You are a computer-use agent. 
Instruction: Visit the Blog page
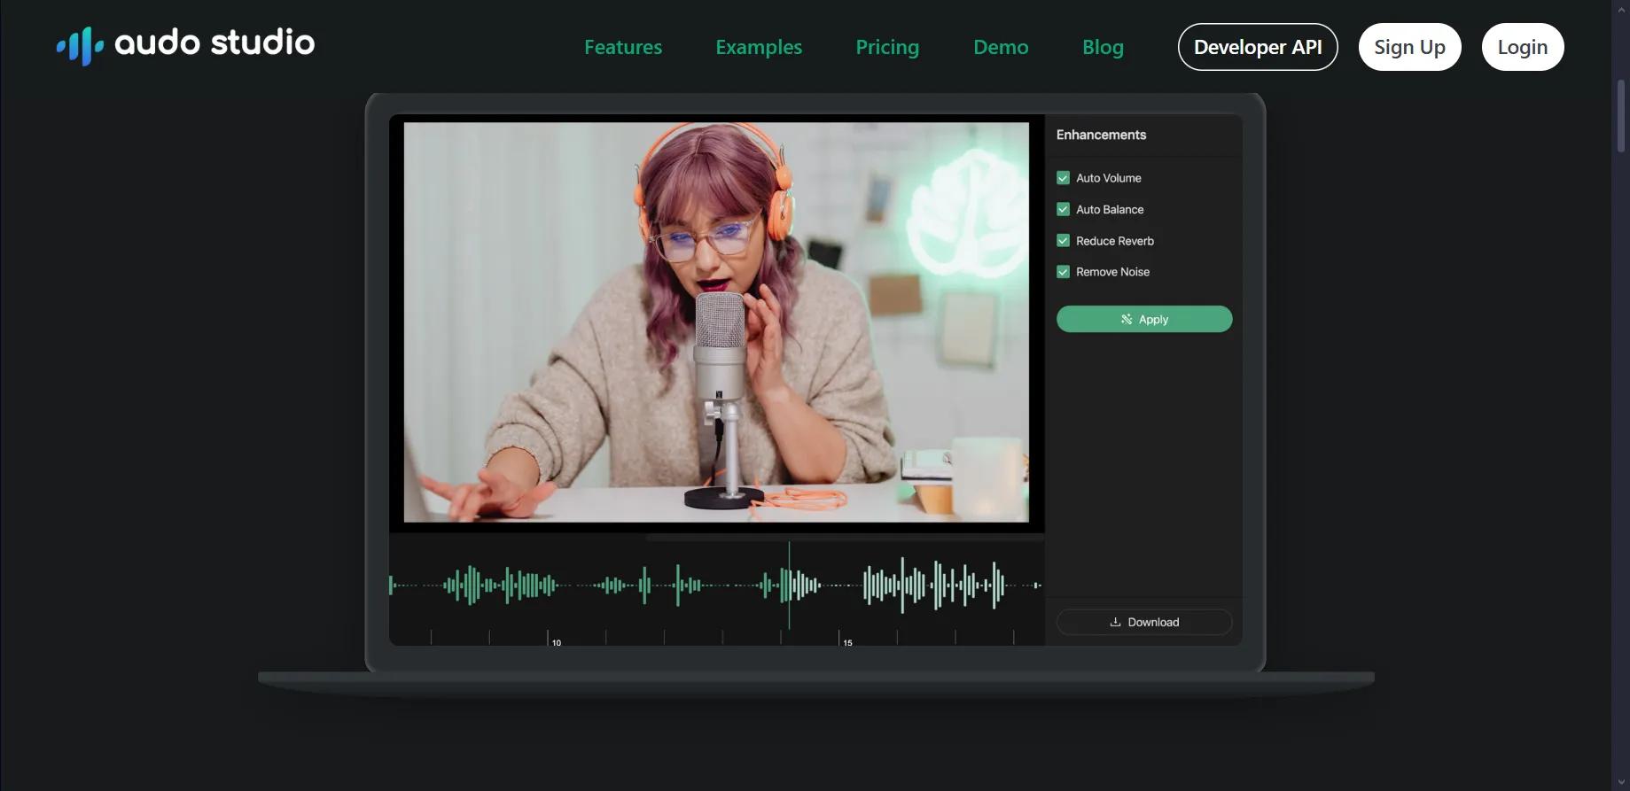[1103, 47]
